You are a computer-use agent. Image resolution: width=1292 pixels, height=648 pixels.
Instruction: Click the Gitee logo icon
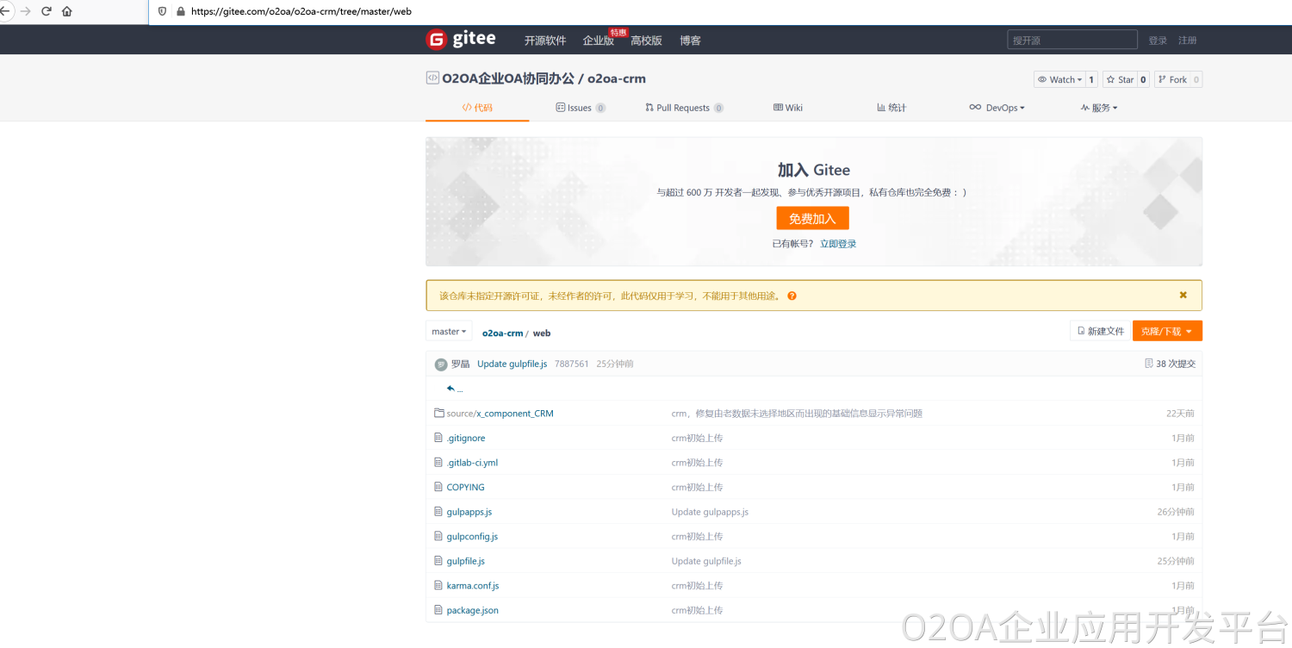coord(437,40)
